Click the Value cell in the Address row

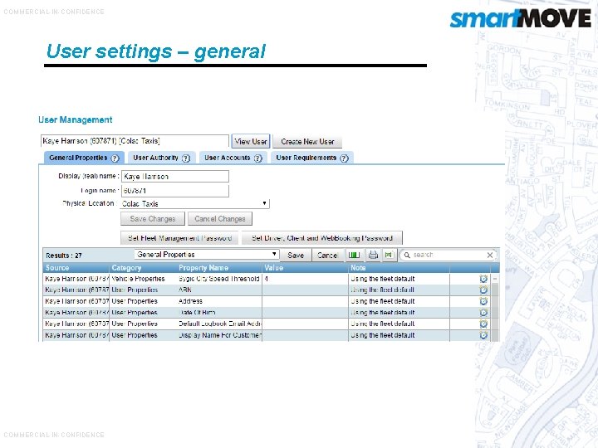tap(305, 301)
